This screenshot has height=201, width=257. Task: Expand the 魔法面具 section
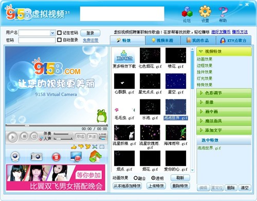coord(224,121)
